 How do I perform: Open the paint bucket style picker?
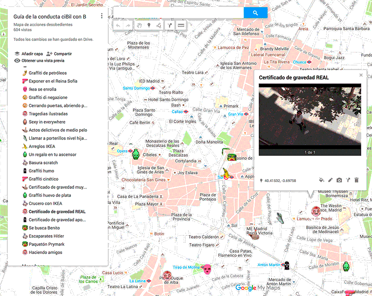click(321, 180)
